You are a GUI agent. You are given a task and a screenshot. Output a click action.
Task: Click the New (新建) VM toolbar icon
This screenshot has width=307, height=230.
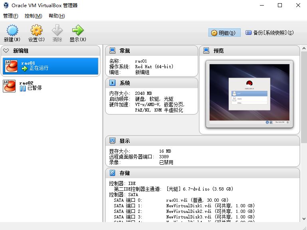(12, 30)
